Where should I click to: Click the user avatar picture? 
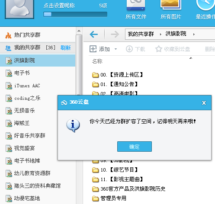19,9
